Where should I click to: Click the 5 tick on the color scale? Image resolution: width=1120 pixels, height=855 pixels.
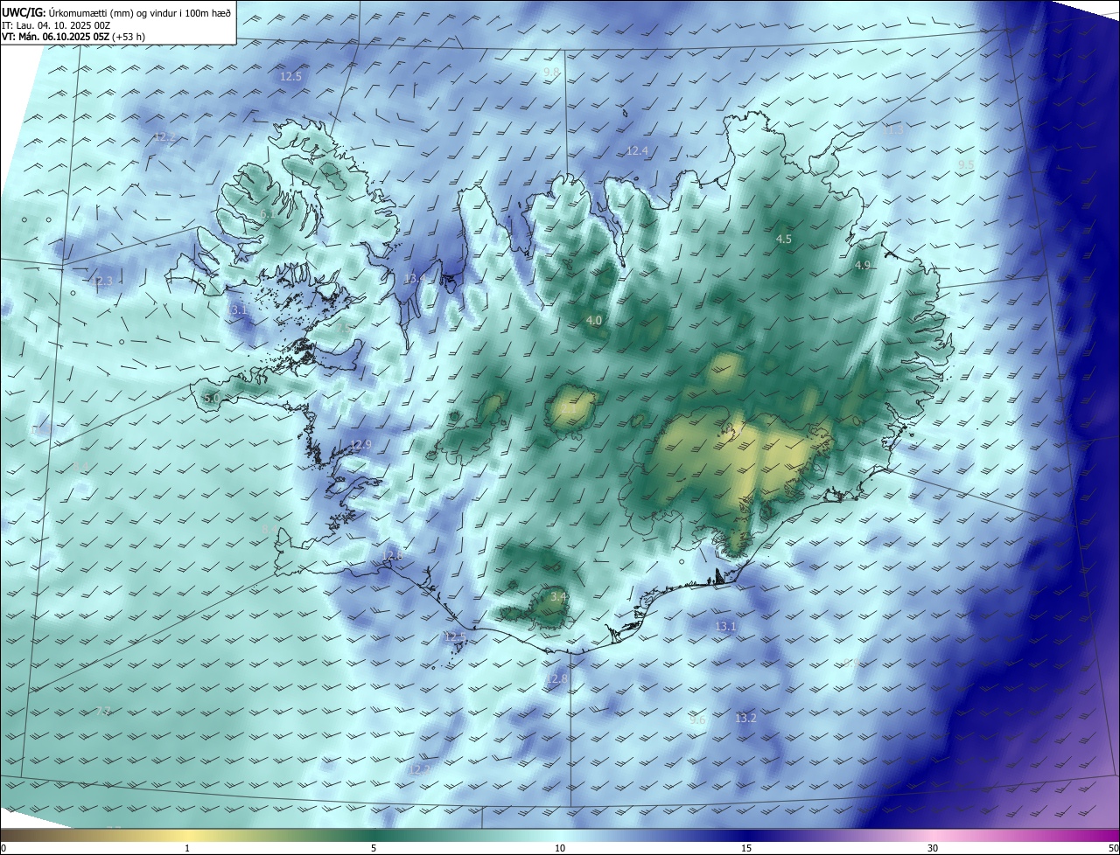coord(374,848)
